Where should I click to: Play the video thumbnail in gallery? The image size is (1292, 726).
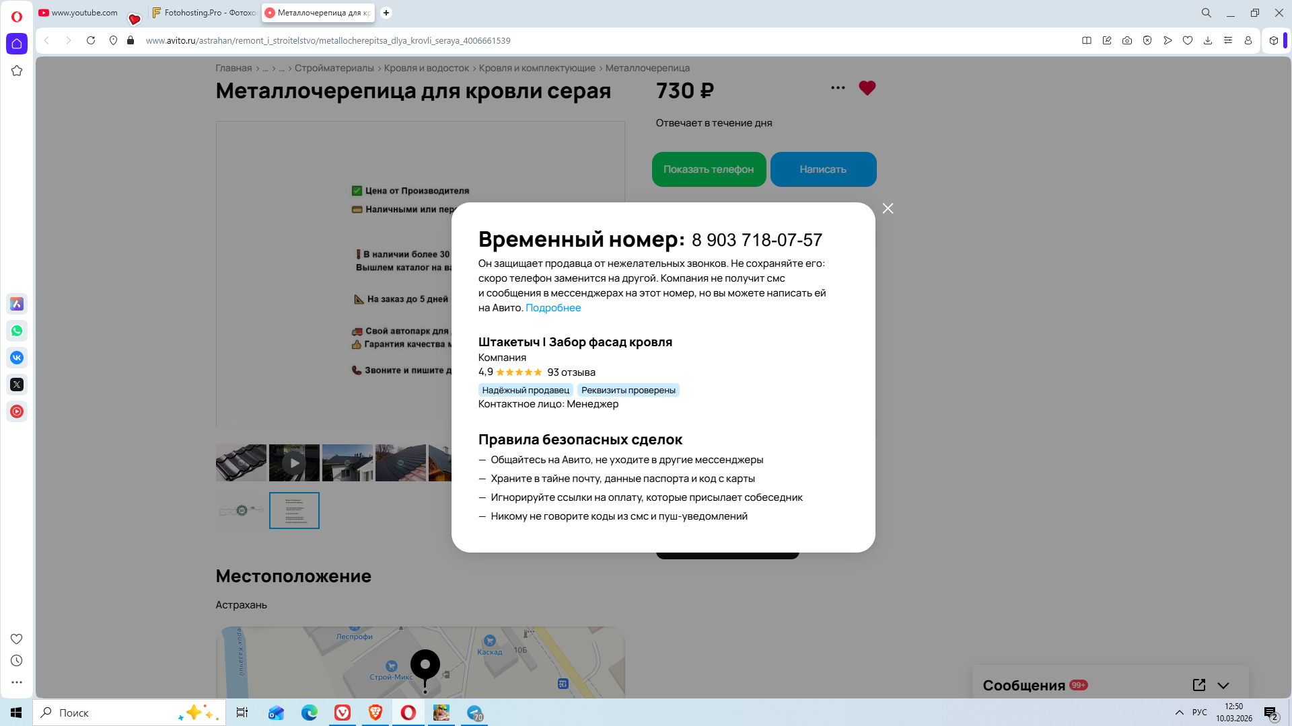pos(294,462)
